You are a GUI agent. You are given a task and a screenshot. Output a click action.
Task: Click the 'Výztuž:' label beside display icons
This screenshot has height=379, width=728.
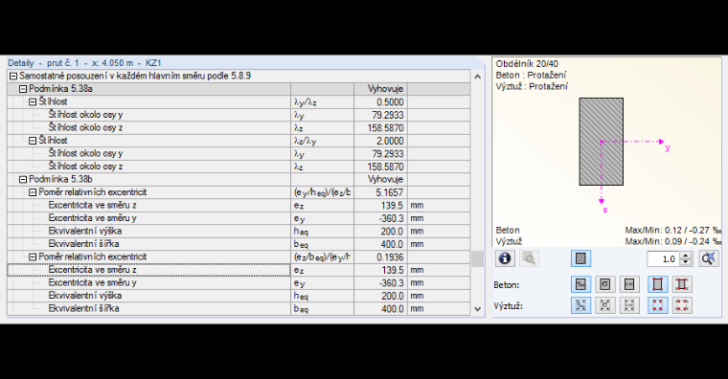508,306
